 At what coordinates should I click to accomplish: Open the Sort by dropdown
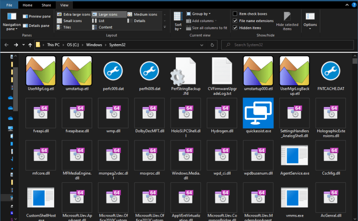[x=178, y=21]
